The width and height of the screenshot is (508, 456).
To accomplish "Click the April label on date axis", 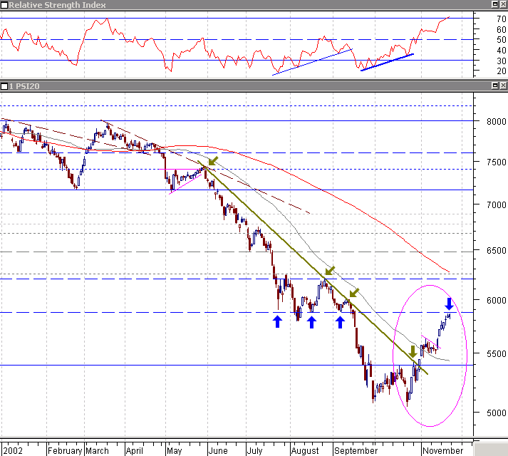I will click(x=135, y=451).
